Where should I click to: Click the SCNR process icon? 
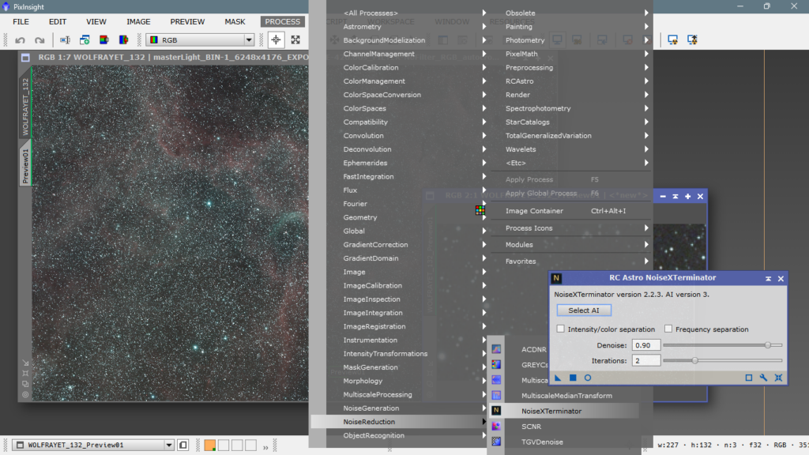(x=496, y=426)
